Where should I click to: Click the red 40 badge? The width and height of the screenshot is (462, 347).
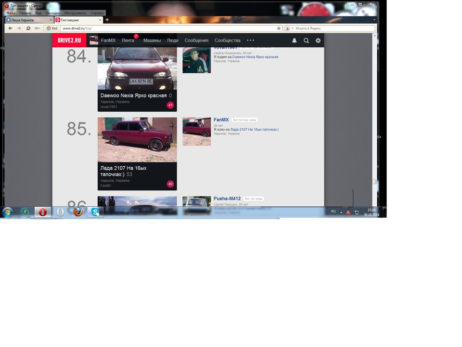[x=170, y=184]
